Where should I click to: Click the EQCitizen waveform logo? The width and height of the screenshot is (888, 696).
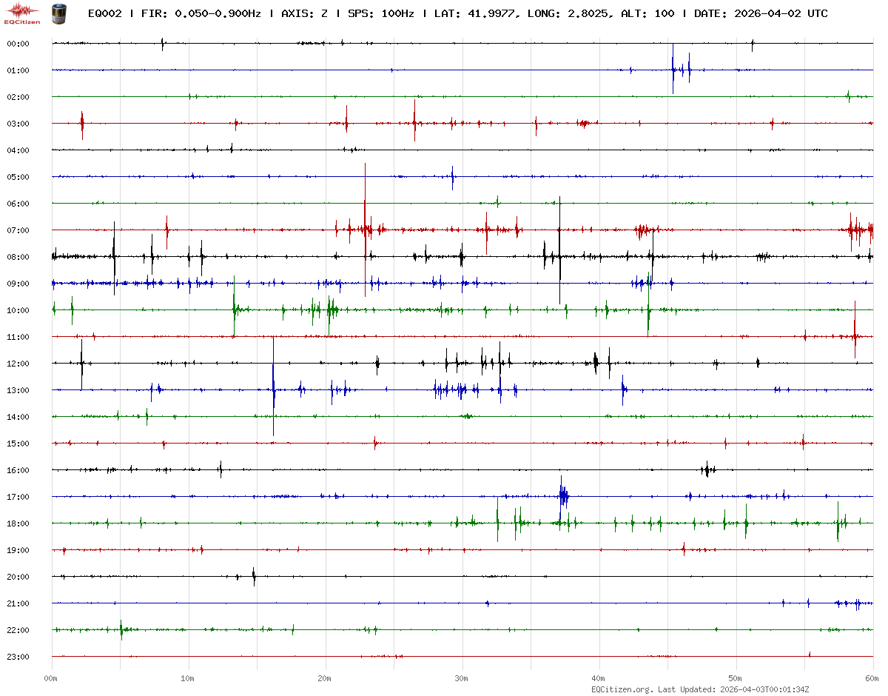22,13
